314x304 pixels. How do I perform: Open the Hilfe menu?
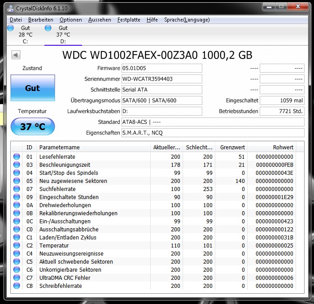[x=152, y=20]
